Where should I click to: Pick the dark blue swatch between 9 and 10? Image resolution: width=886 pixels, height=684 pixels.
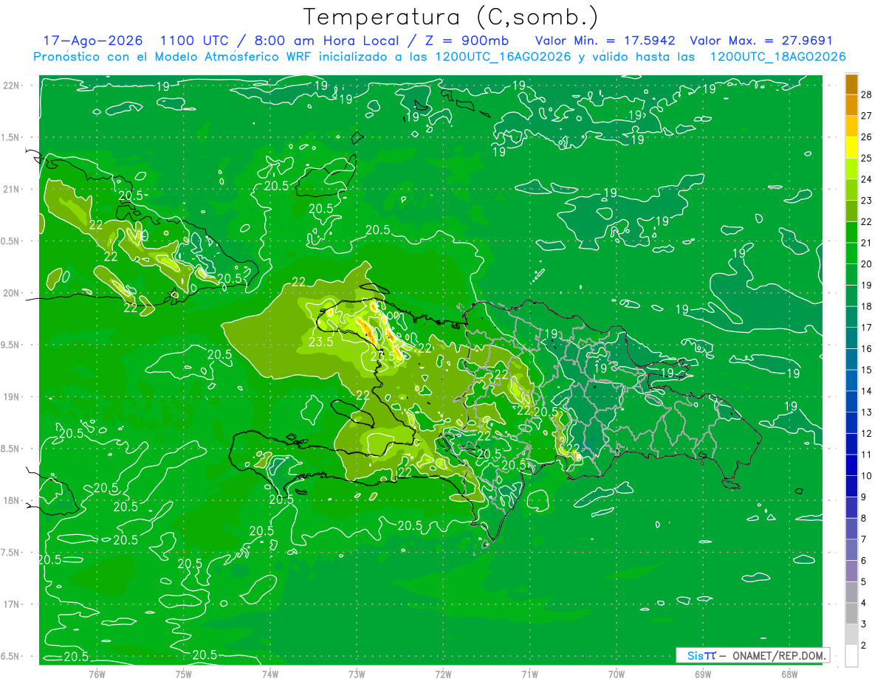pyautogui.click(x=851, y=486)
